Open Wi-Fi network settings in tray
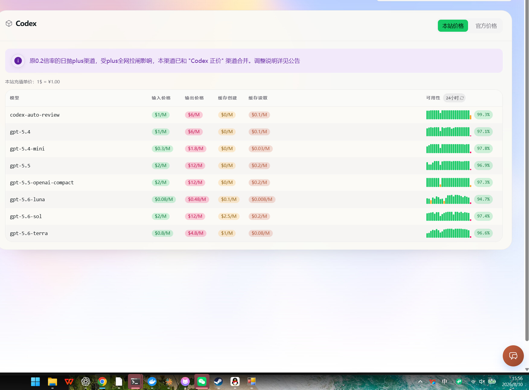 click(x=473, y=382)
